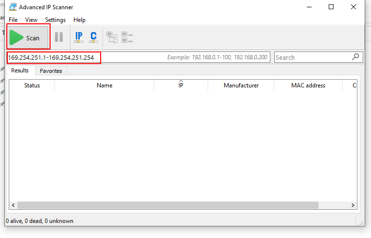Image resolution: width=371 pixels, height=238 pixels.
Task: Click the horizontal scrollbar right arrow
Action: [353, 205]
